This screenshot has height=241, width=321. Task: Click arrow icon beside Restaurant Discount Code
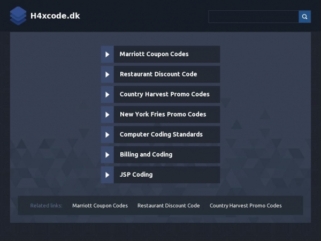point(108,74)
